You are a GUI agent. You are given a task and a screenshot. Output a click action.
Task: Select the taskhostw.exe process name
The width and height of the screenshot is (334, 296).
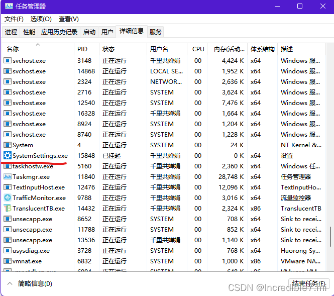tap(33, 166)
